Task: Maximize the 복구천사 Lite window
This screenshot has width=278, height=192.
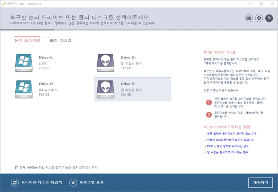Action: tap(261, 3)
